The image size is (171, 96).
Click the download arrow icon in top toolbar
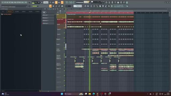(127, 2)
